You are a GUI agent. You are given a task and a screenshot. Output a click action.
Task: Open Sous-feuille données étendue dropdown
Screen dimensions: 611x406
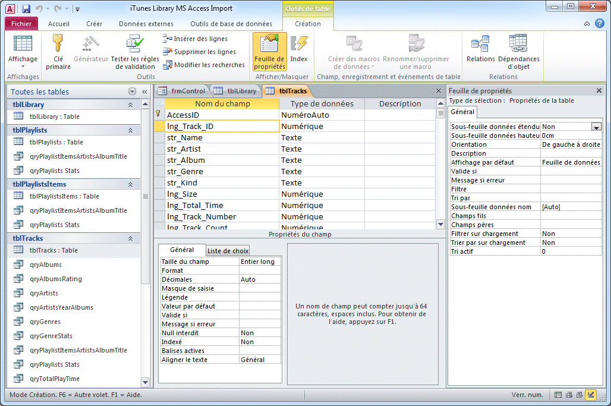(x=596, y=127)
